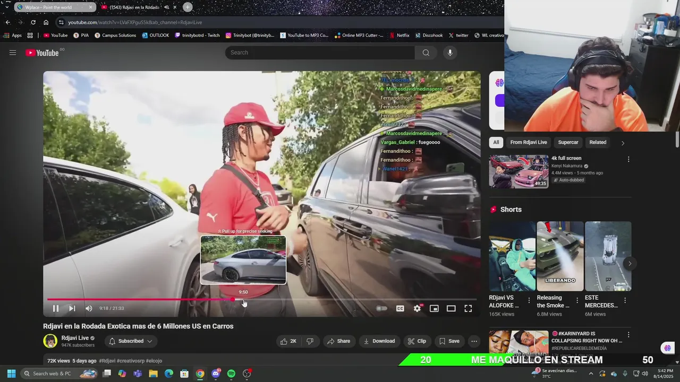Click the red progress bar scrubber dot
This screenshot has width=680, height=382.
click(233, 299)
